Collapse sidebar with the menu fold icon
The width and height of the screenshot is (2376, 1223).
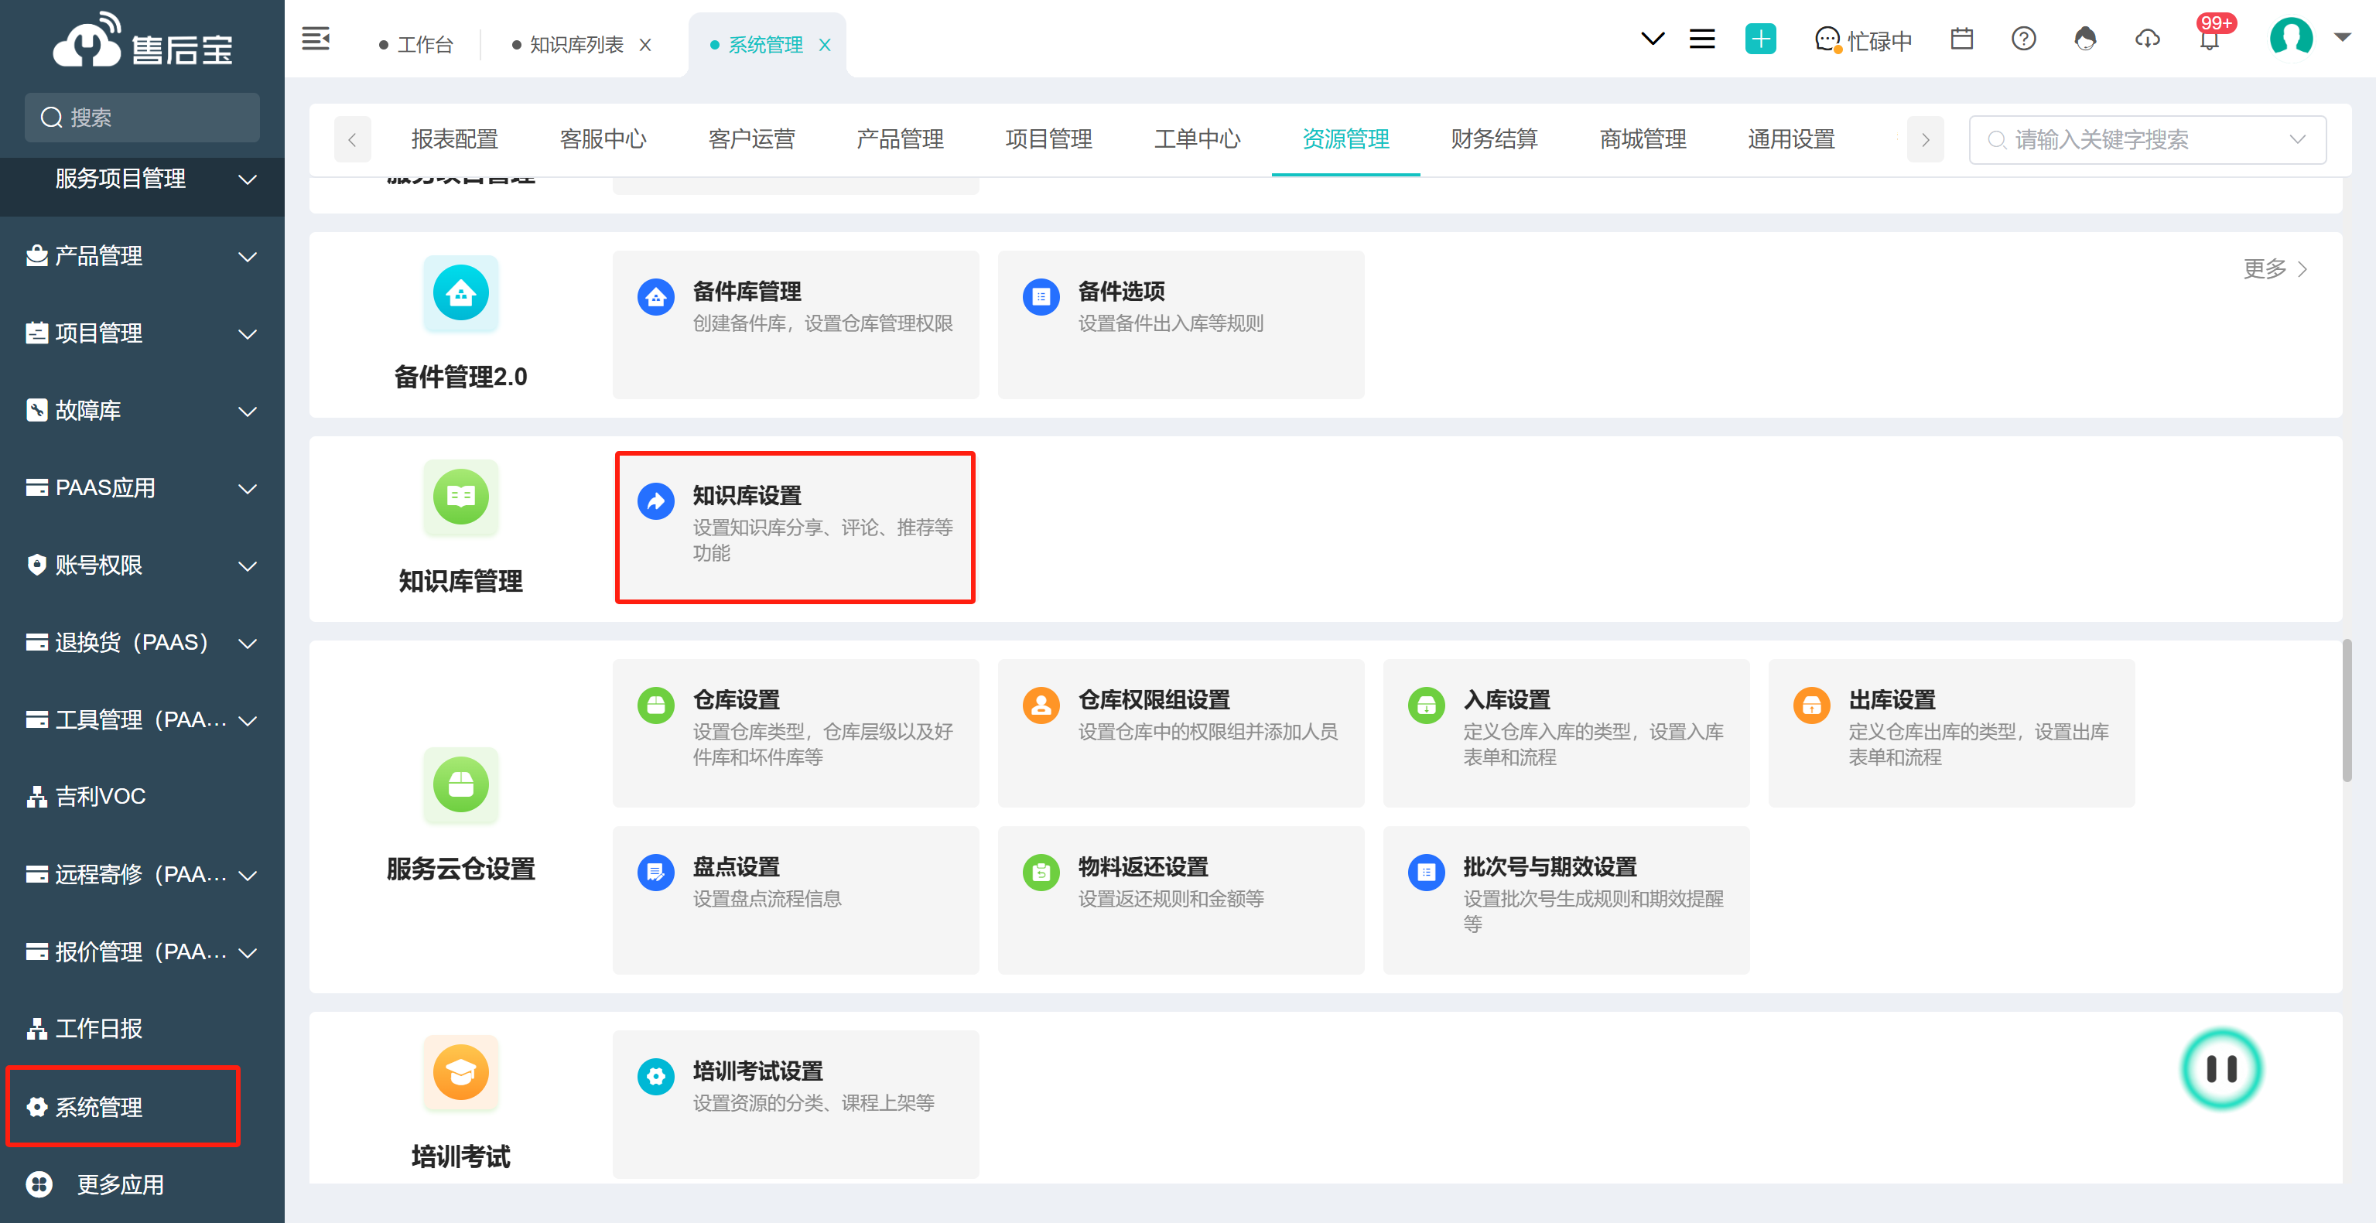click(x=316, y=39)
